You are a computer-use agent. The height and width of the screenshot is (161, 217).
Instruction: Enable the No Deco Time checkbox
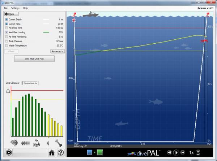[x=7, y=27]
